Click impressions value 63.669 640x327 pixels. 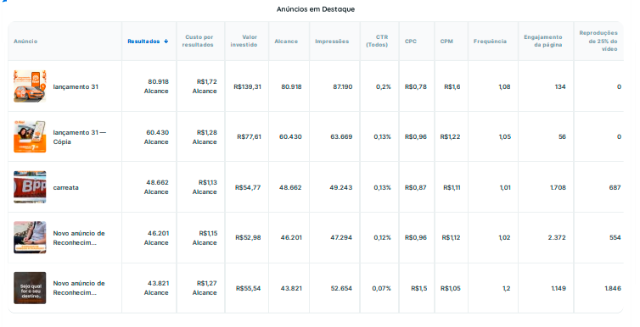pos(341,137)
